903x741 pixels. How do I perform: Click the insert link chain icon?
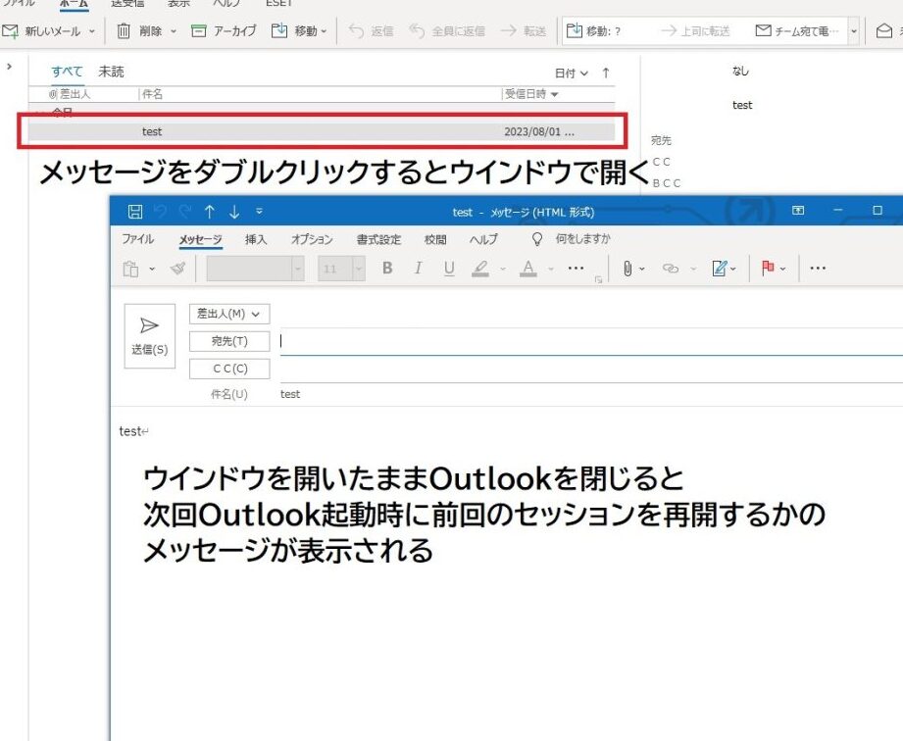[671, 269]
